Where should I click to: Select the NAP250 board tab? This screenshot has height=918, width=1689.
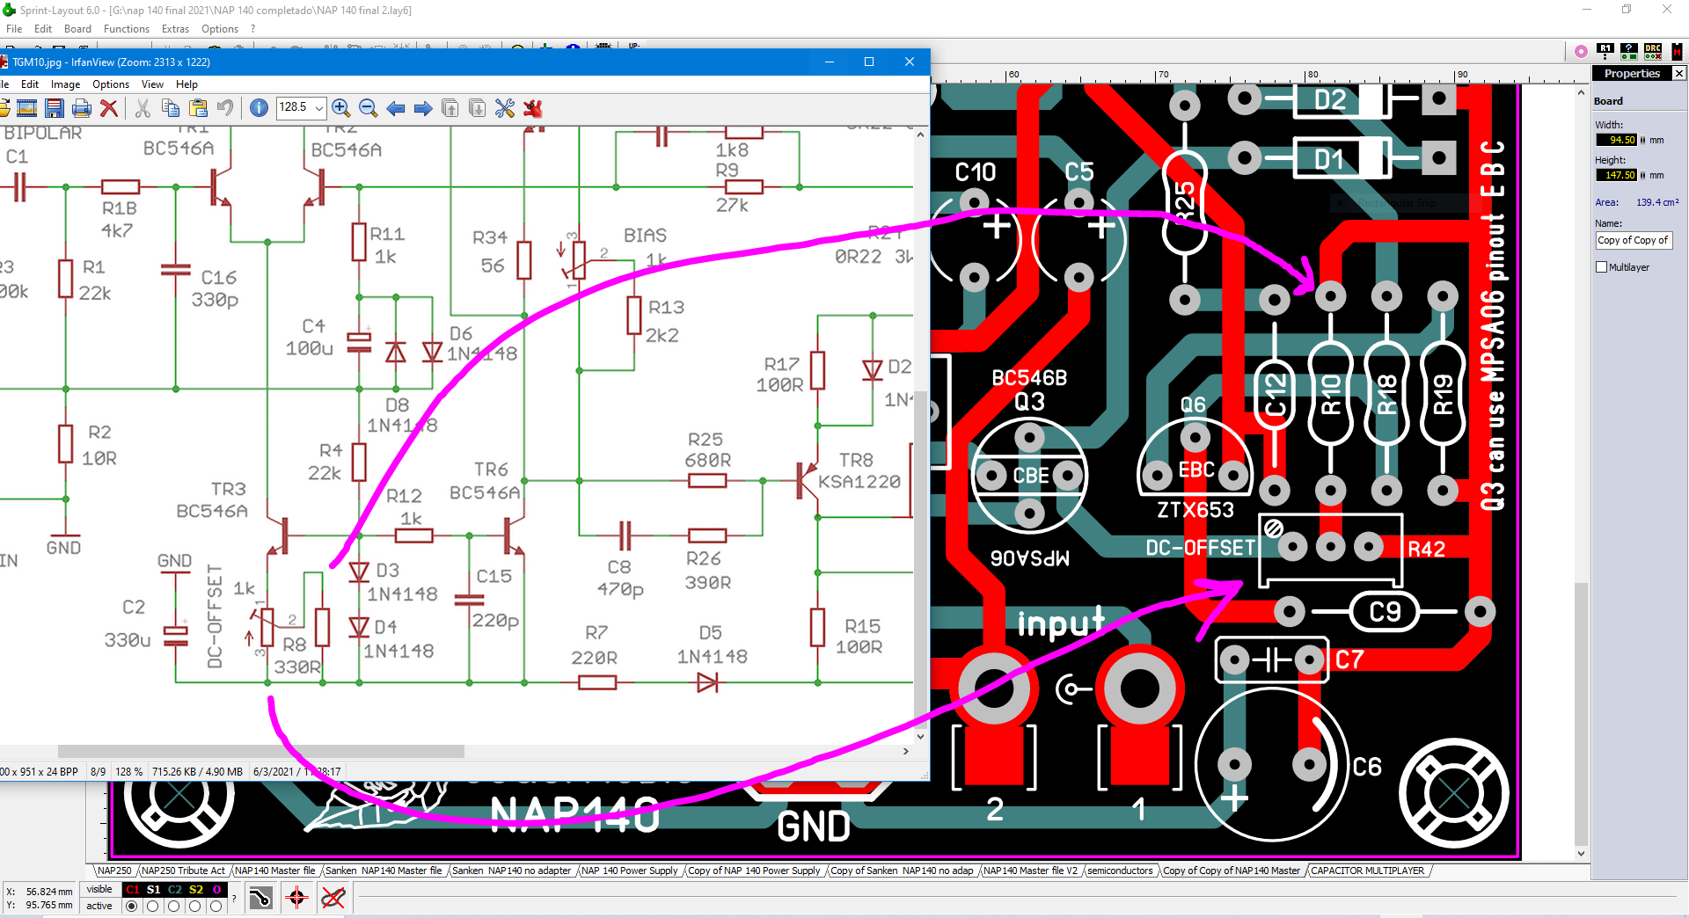pos(114,871)
